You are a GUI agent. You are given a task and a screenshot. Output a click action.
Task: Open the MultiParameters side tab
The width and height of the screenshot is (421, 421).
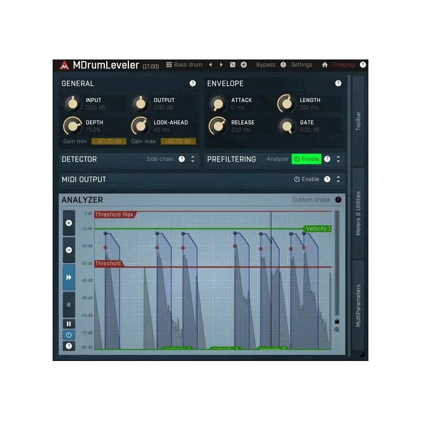tap(358, 306)
